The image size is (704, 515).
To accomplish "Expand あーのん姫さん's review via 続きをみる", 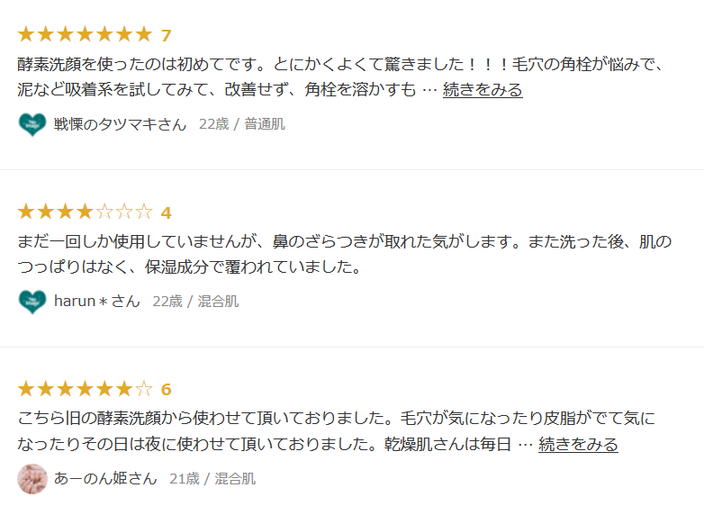I will pos(578,445).
